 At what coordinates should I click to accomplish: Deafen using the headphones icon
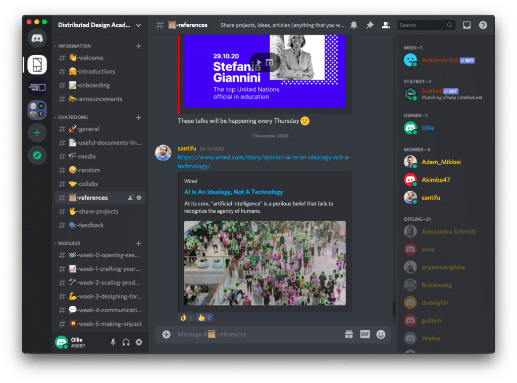tap(126, 342)
